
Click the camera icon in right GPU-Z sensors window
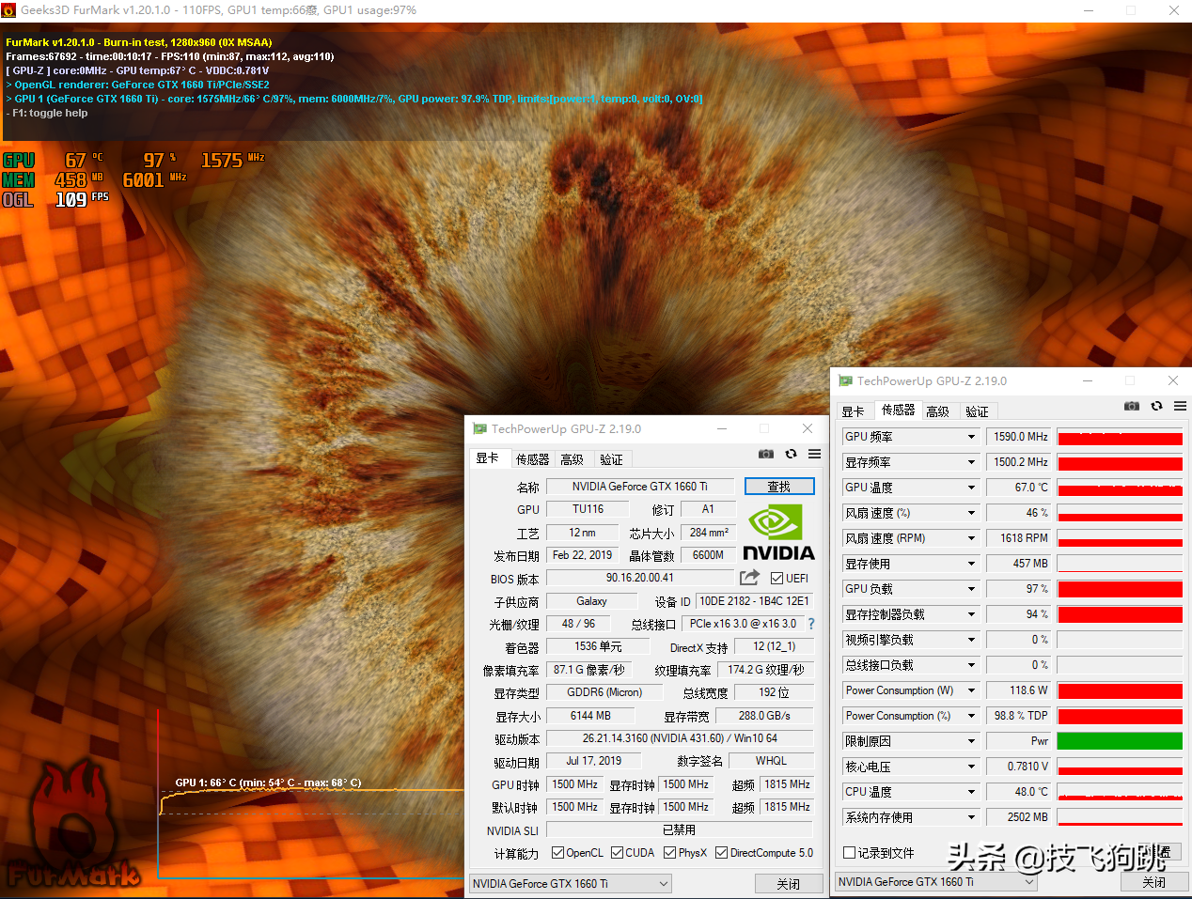tap(1132, 406)
